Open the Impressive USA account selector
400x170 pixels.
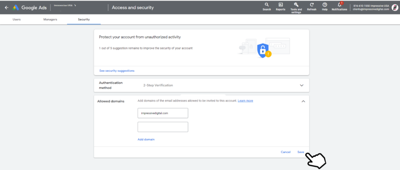click(65, 6)
